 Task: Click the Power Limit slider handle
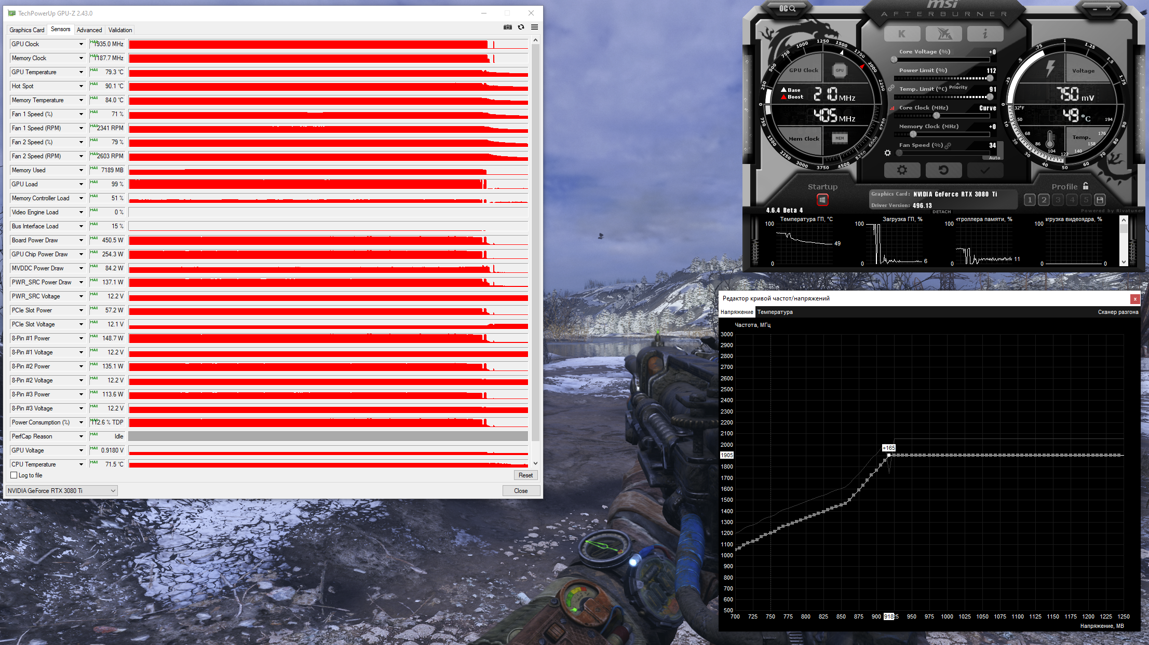click(990, 78)
